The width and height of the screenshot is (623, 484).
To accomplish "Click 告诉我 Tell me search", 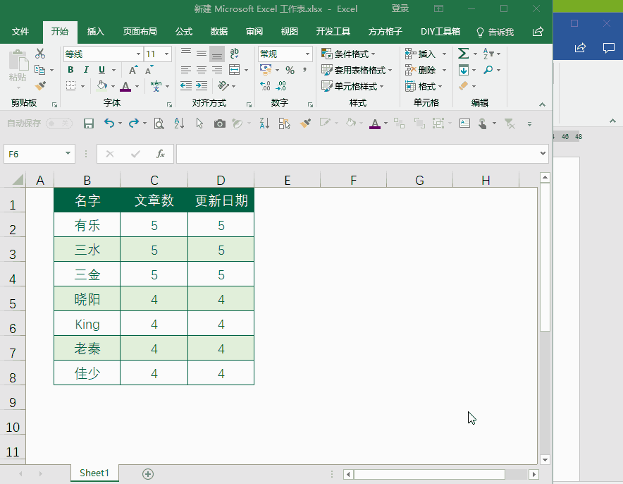I will (495, 32).
